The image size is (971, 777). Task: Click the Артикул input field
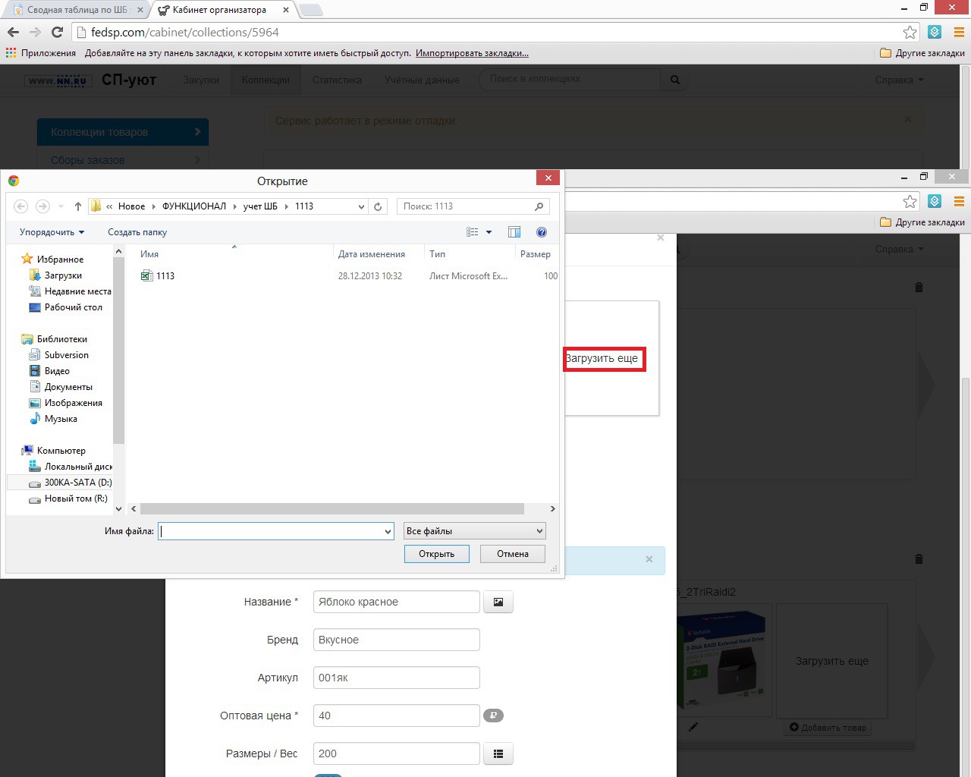pyautogui.click(x=397, y=678)
